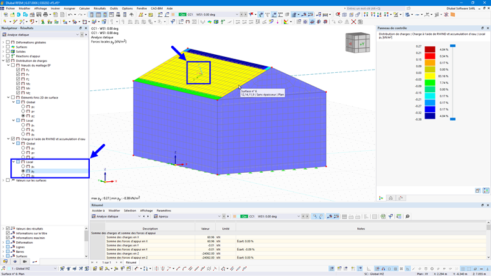The height and width of the screenshot is (276, 491).
Task: Click the Redo arrow icon
Action: point(80,15)
